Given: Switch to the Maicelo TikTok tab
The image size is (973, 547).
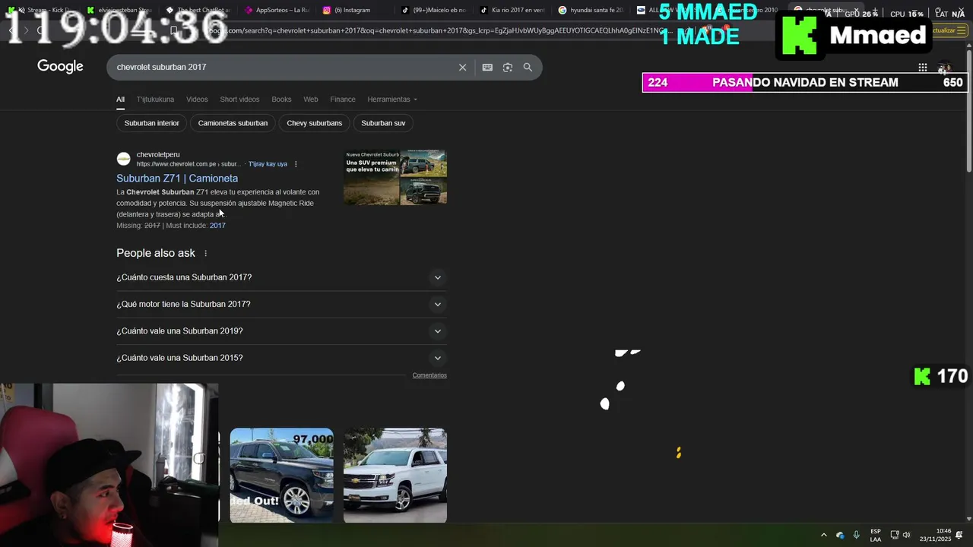Looking at the screenshot, I should click(x=434, y=10).
